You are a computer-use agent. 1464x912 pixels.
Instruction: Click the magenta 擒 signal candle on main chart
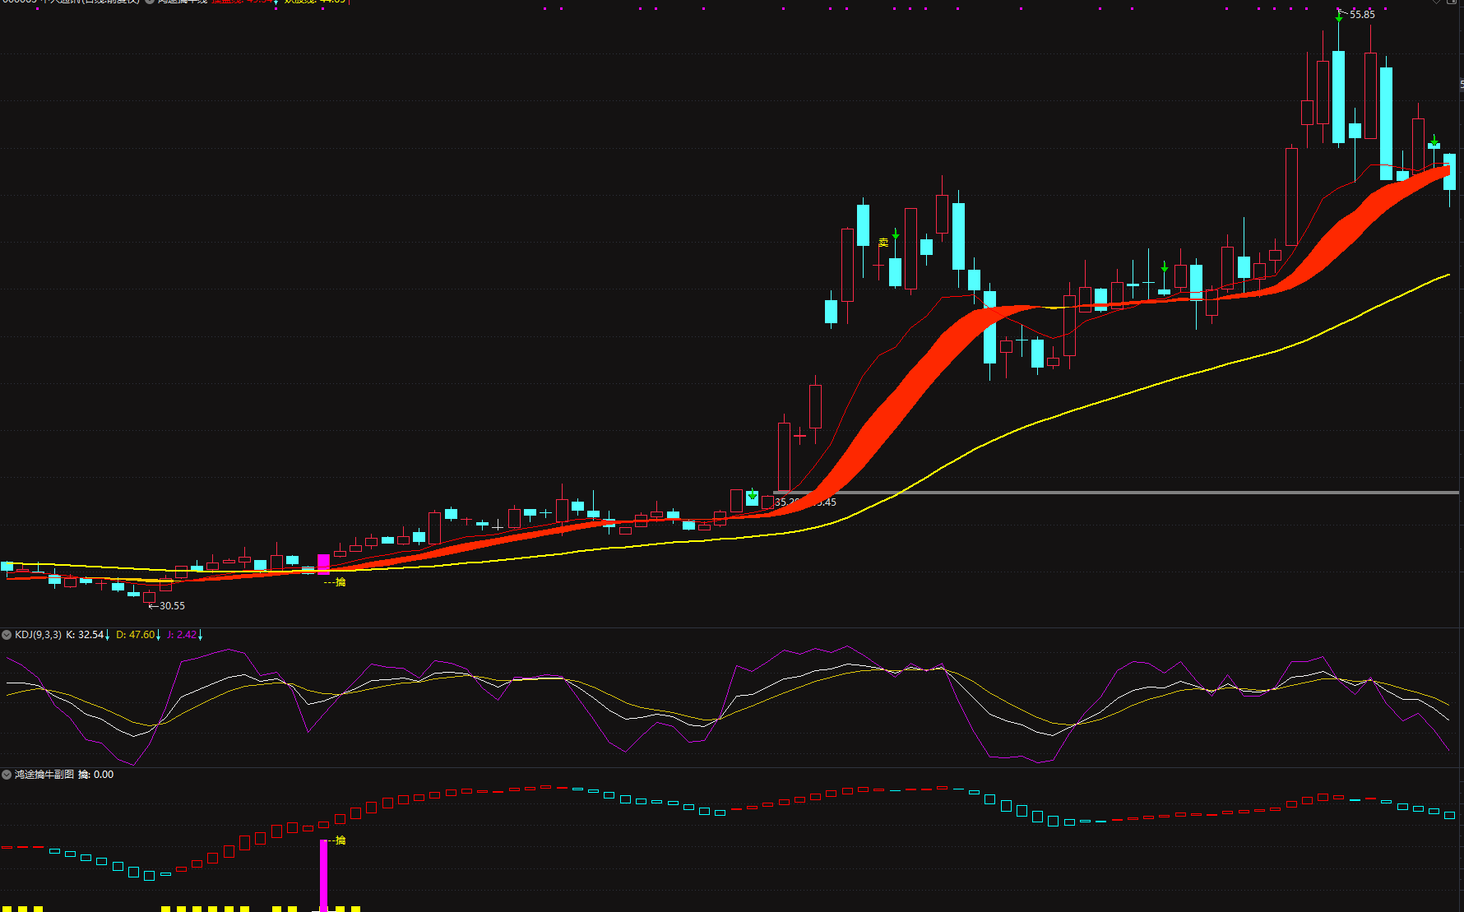[x=323, y=564]
